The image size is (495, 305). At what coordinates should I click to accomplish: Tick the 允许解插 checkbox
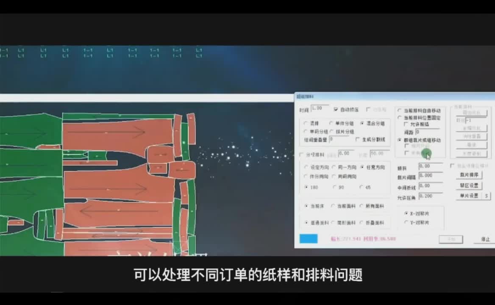(x=406, y=125)
